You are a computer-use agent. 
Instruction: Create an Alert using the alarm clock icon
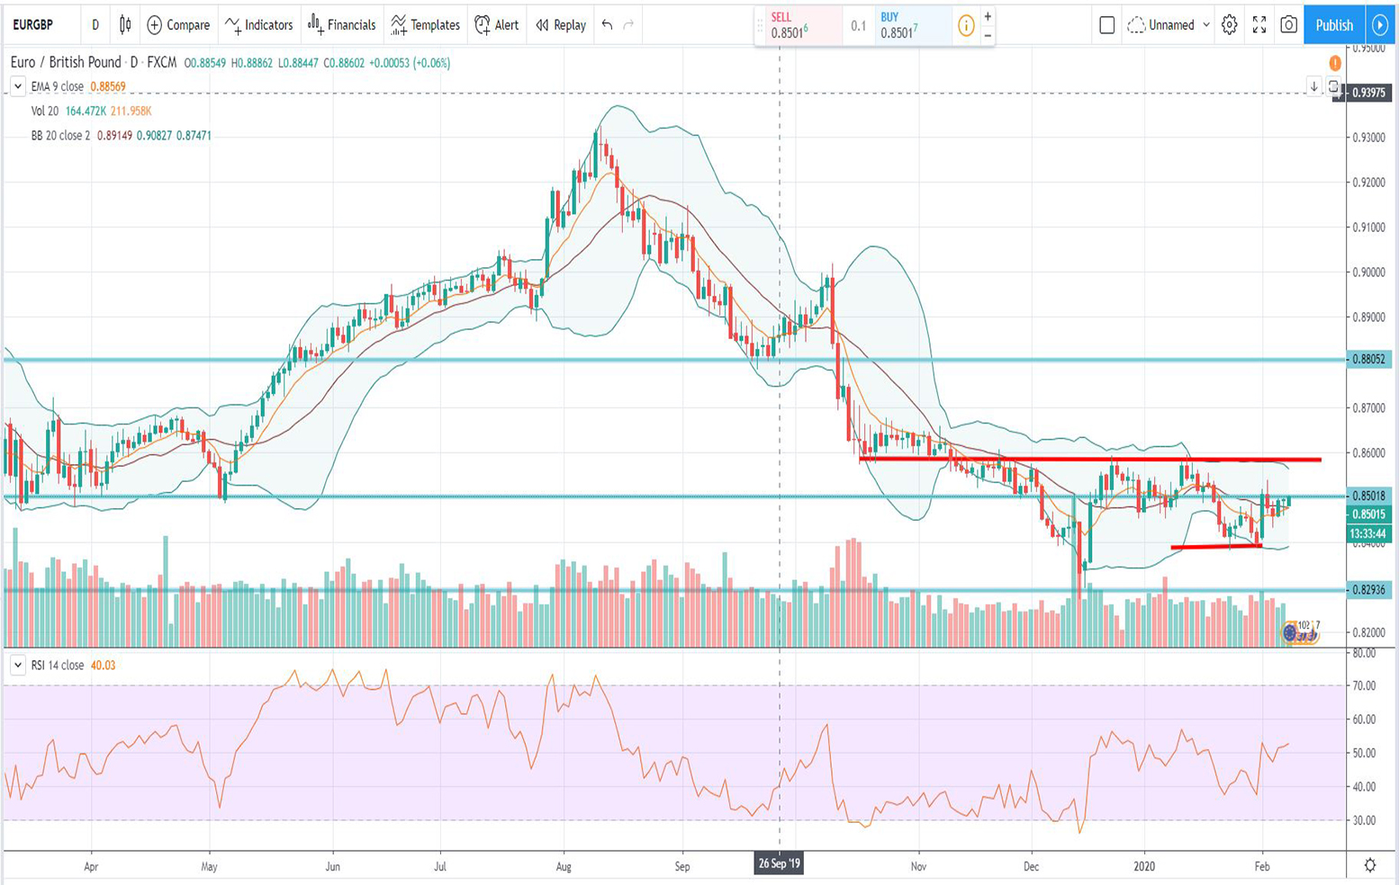[x=496, y=25]
